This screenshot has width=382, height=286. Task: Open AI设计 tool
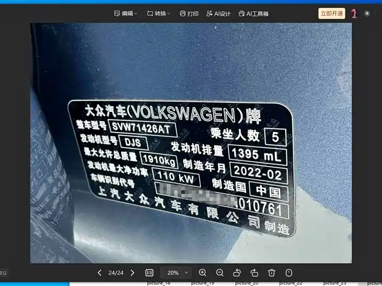[x=218, y=14]
